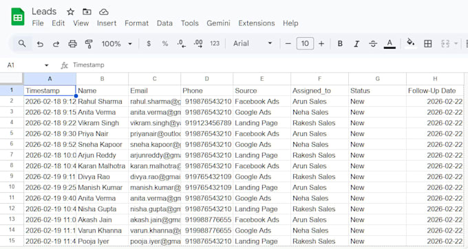Expand the merge cells dropdown arrow
Screen dimensions: 468x249
[x=456, y=44]
